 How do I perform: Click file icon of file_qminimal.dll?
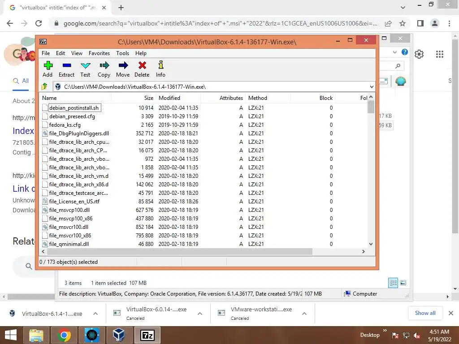tap(45, 244)
